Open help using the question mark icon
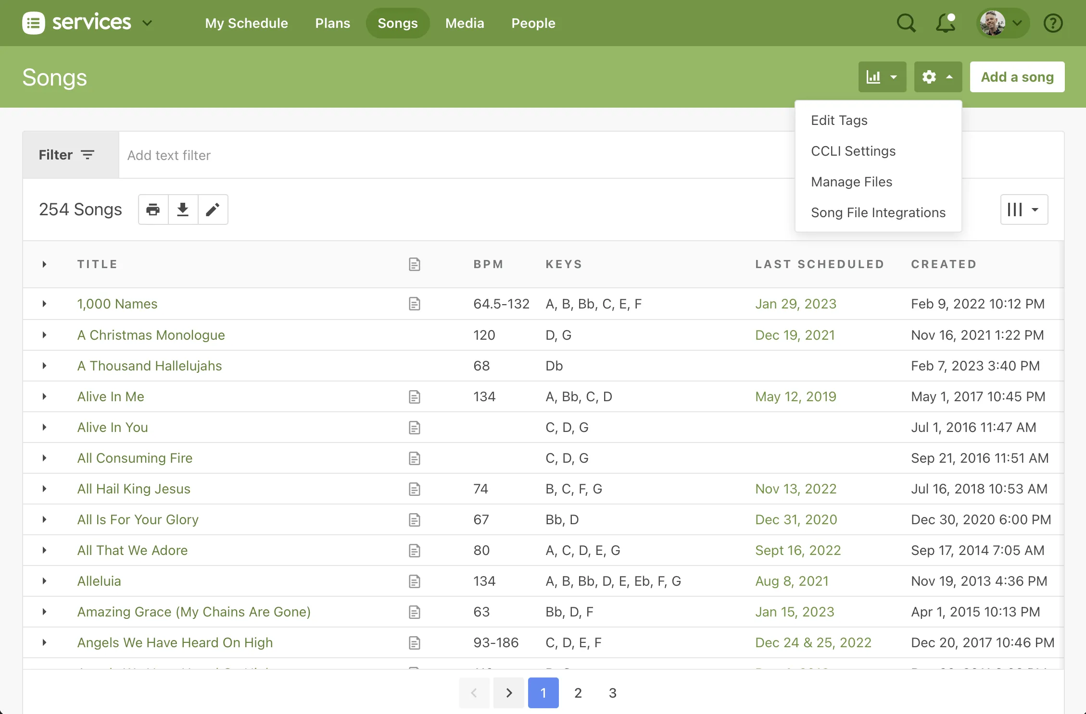 [x=1053, y=23]
